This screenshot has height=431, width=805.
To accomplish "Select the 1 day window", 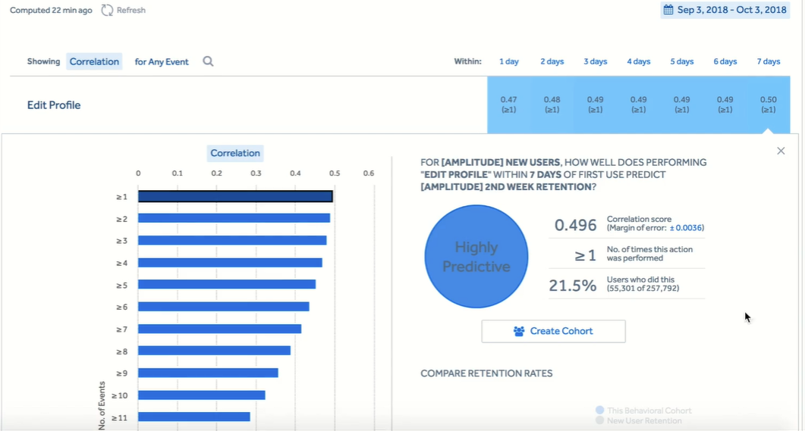I will coord(509,61).
